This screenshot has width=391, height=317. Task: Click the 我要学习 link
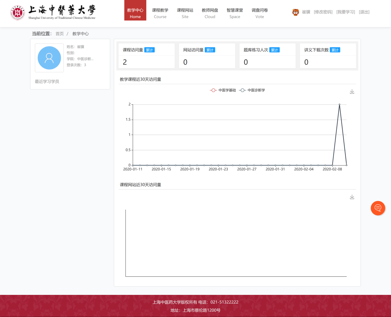(x=345, y=12)
